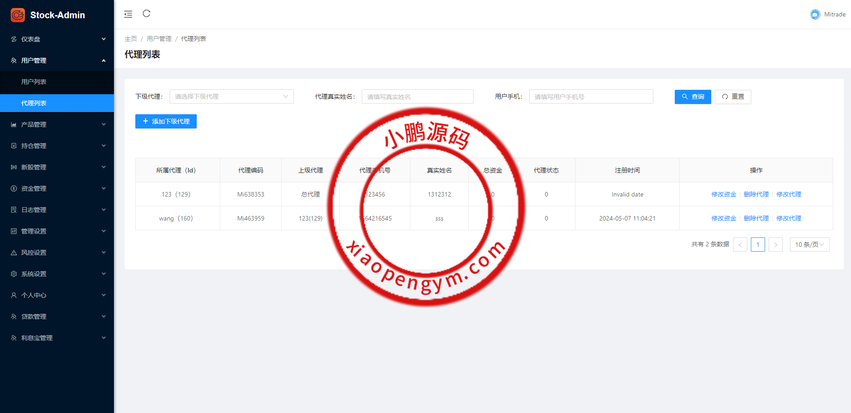Click the 产品管理 chart icon in sidebar
This screenshot has width=851, height=413.
(14, 124)
